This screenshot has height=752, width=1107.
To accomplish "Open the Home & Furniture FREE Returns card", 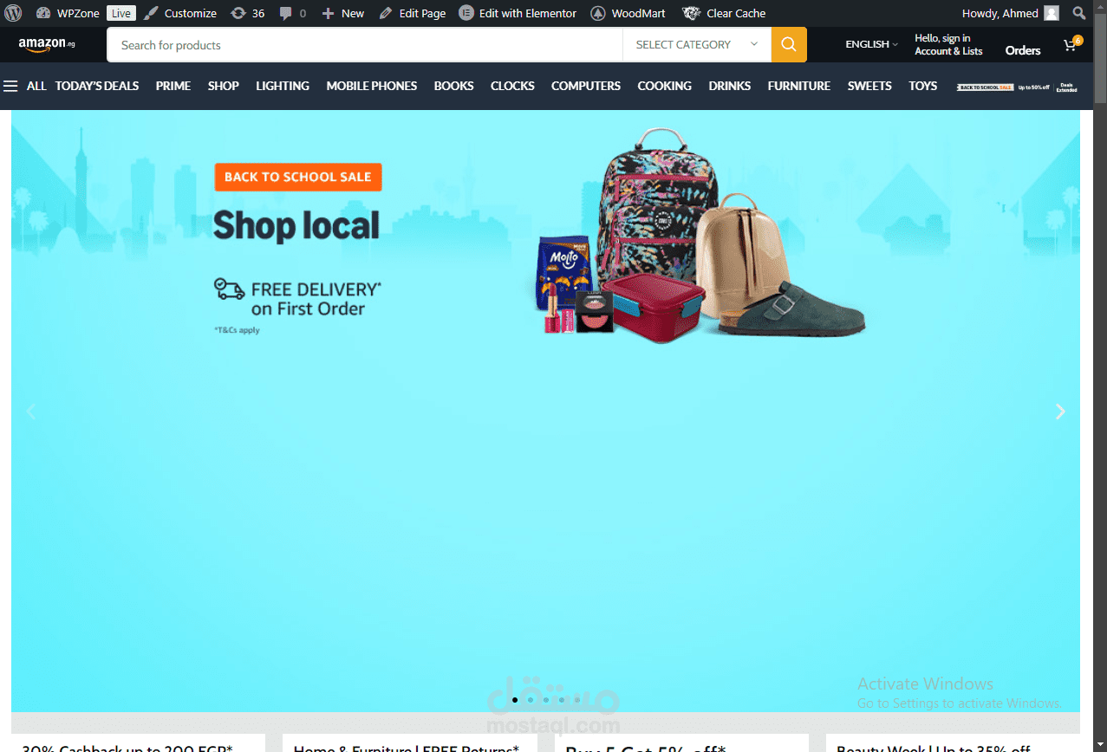I will point(410,743).
